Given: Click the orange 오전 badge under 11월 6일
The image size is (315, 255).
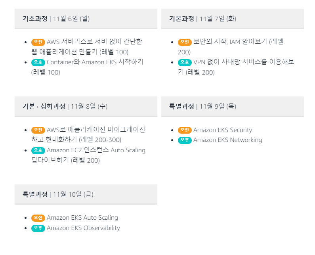Looking at the screenshot, I should (38, 42).
